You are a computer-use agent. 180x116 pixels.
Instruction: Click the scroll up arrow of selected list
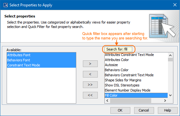171,55
